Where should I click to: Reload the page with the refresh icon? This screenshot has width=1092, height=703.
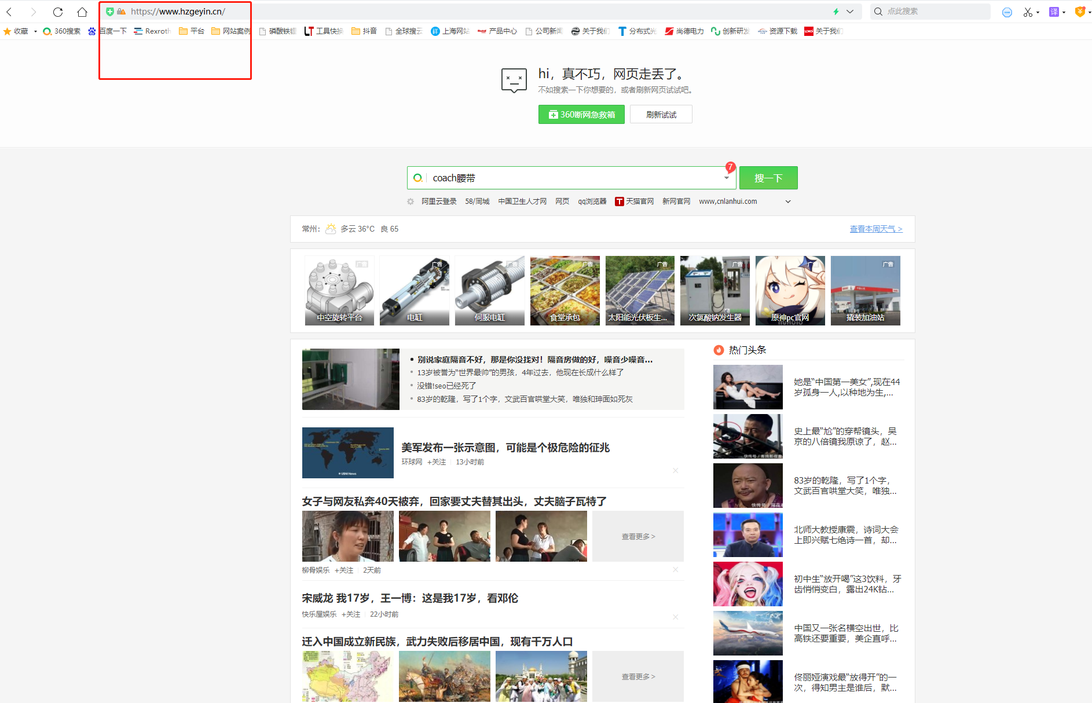click(x=58, y=12)
